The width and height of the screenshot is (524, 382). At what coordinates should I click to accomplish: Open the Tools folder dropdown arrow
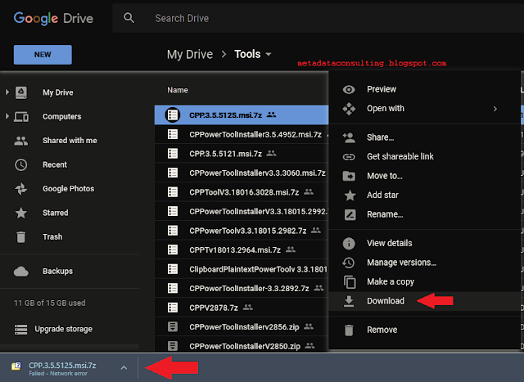(x=269, y=55)
